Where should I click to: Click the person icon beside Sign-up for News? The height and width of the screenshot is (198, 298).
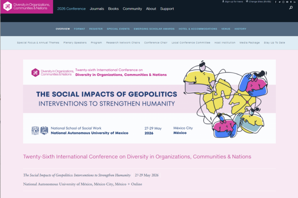tap(223, 1)
